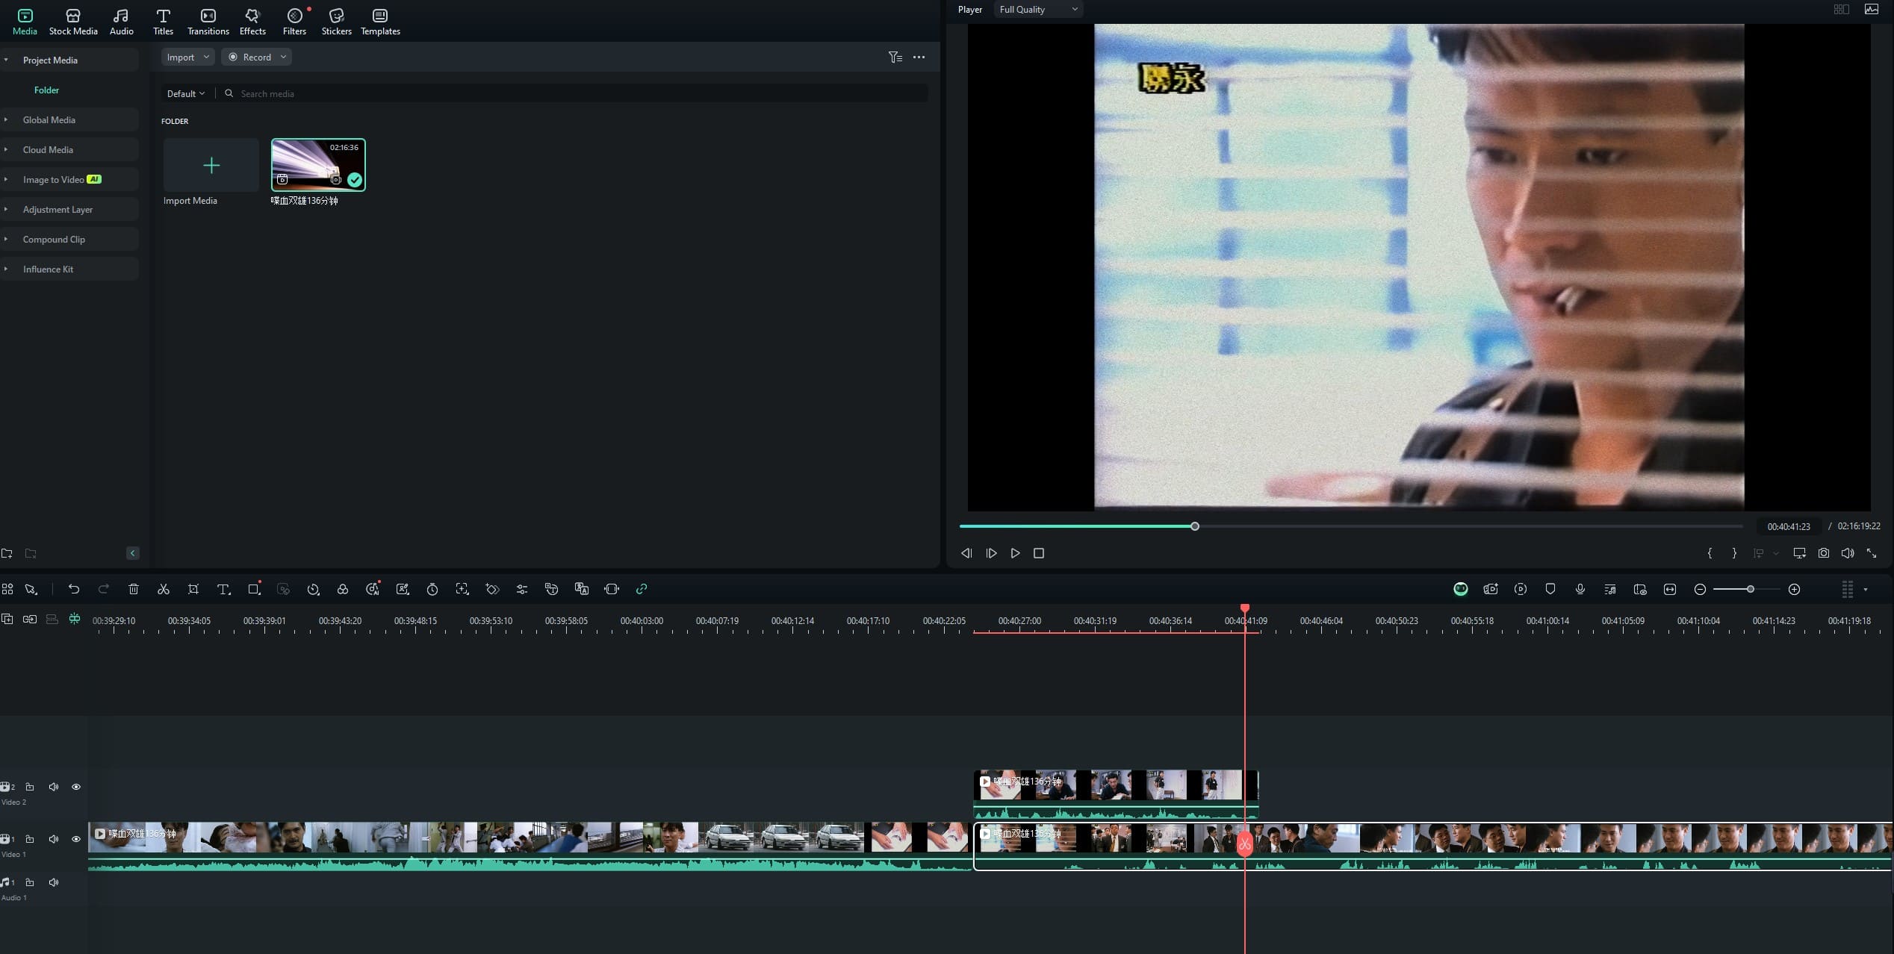
Task: Click the Import Media placeholder
Action: pos(211,165)
